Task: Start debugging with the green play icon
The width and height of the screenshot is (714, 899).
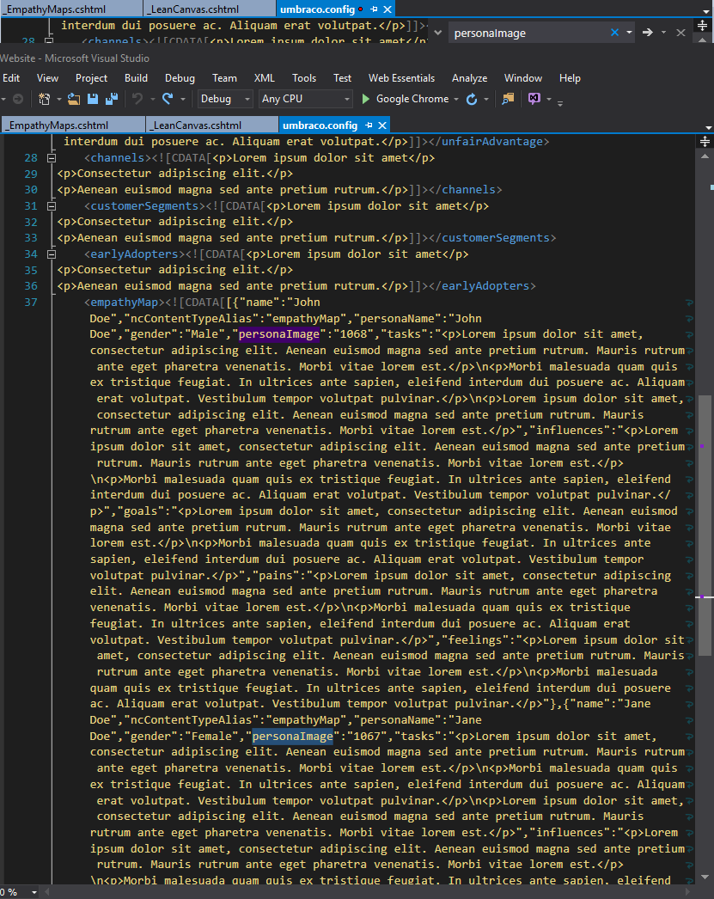Action: (x=366, y=99)
